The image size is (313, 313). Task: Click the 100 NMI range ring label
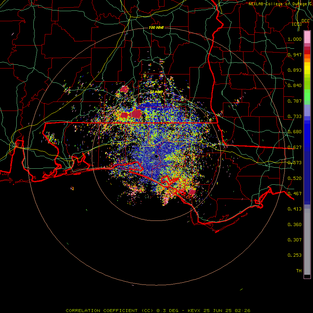click(x=156, y=27)
